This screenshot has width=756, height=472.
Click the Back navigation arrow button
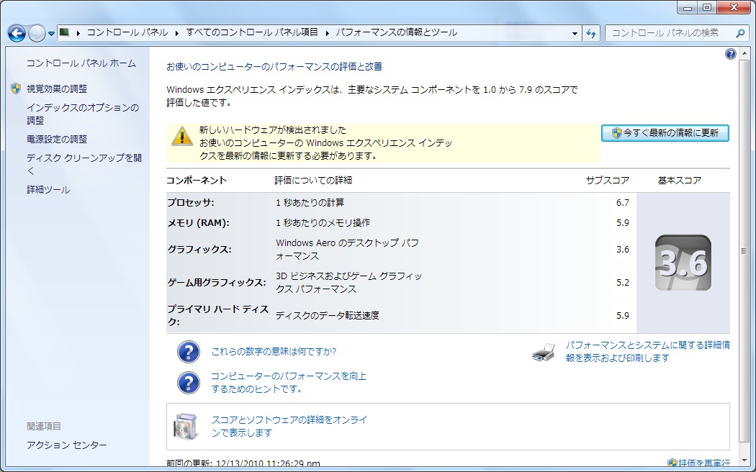coord(17,33)
